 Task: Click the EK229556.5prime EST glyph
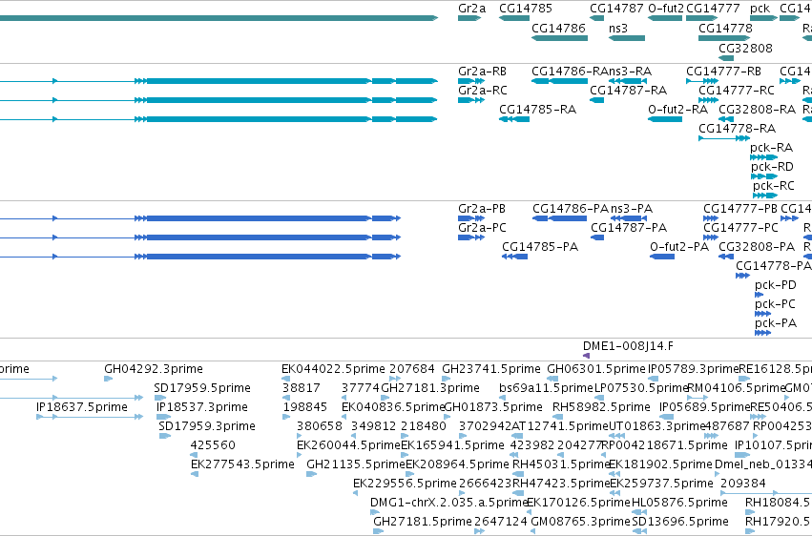coord(355,494)
